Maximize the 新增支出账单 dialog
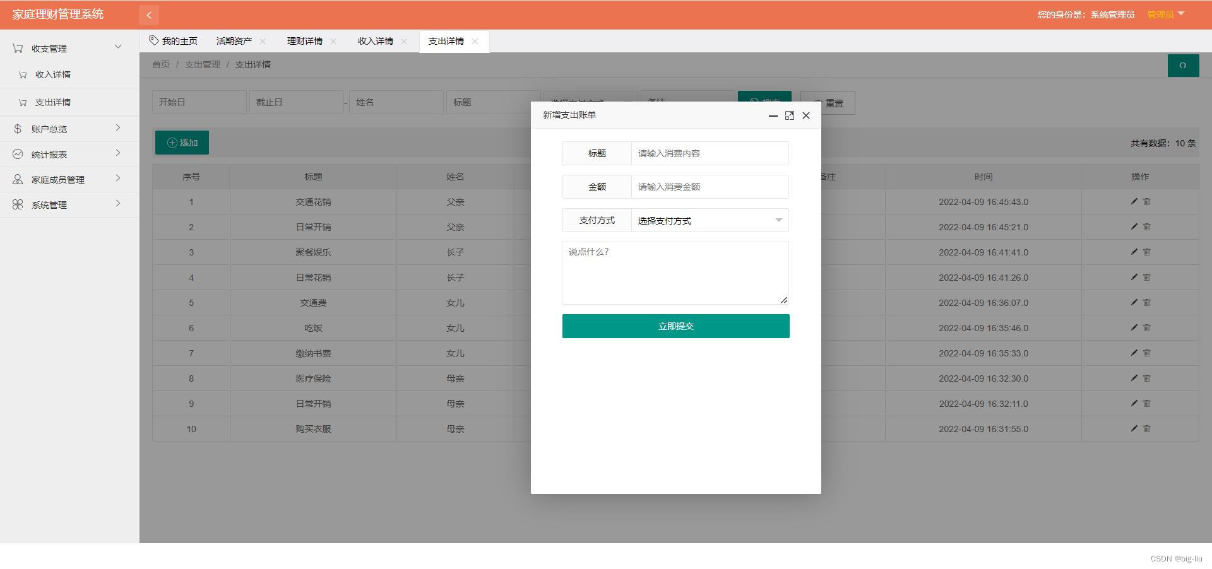Image resolution: width=1212 pixels, height=569 pixels. [789, 115]
